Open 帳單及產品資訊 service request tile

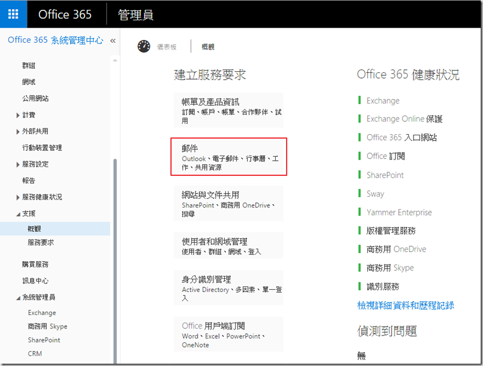[x=229, y=110]
